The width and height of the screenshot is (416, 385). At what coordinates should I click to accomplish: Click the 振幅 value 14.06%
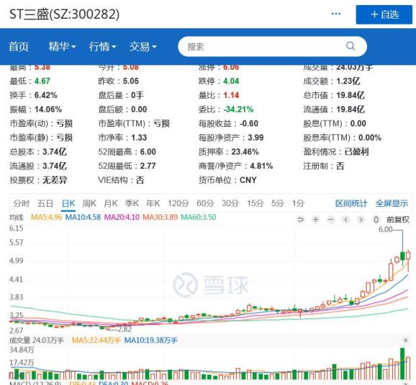click(48, 109)
